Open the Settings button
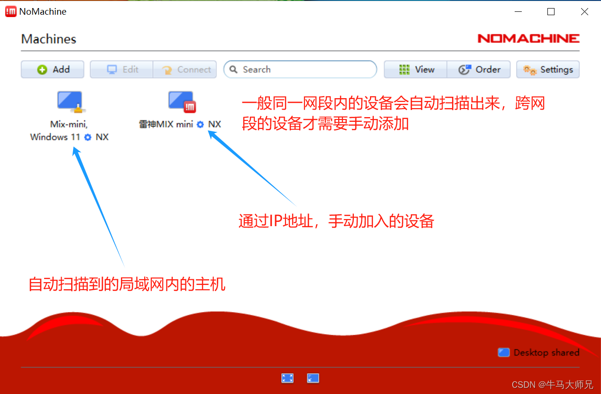Viewport: 601px width, 394px height. coord(548,69)
